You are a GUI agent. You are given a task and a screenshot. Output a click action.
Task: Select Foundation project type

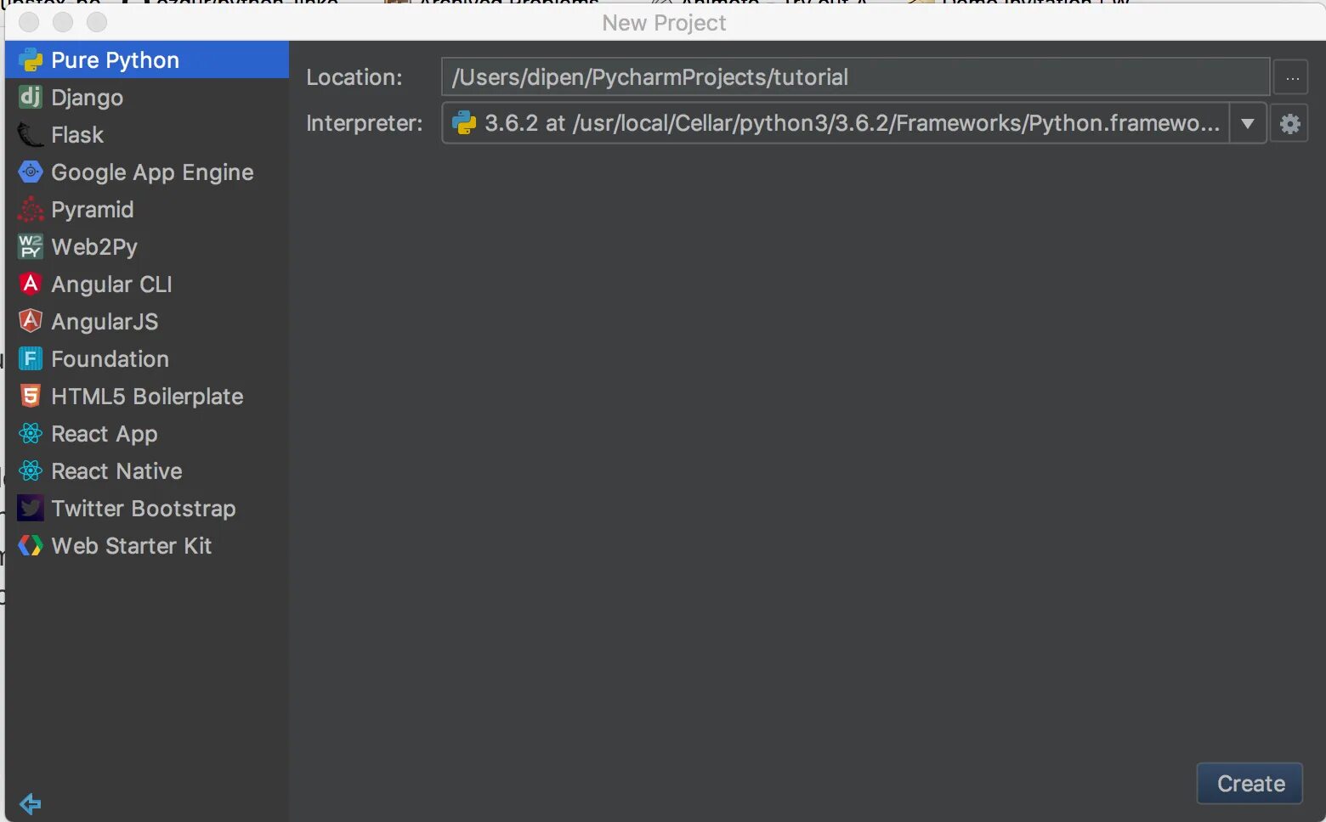tap(147, 359)
